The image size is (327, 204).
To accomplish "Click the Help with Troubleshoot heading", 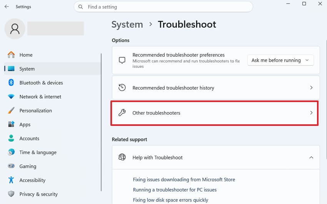I will point(157,157).
